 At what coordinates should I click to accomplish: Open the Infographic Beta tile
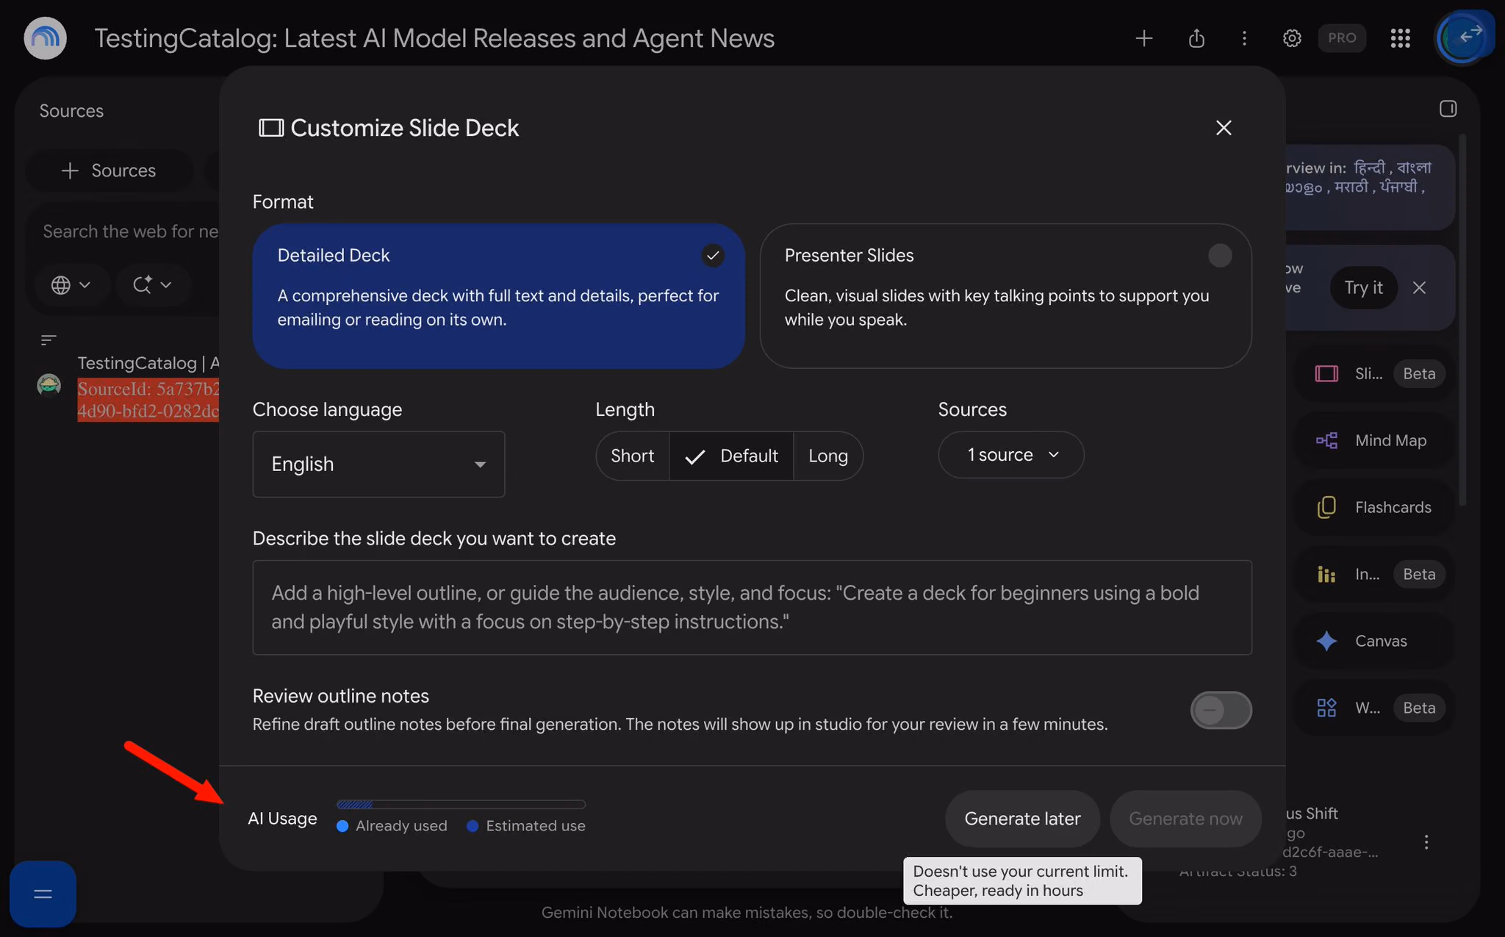pyautogui.click(x=1374, y=574)
